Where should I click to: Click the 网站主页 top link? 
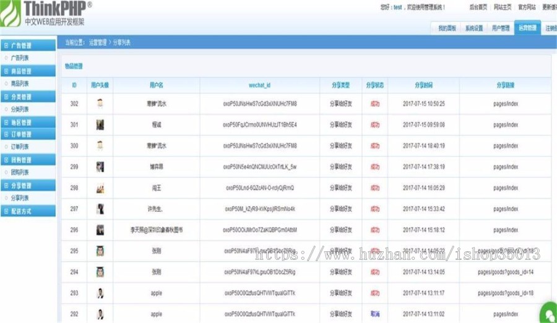pyautogui.click(x=503, y=7)
